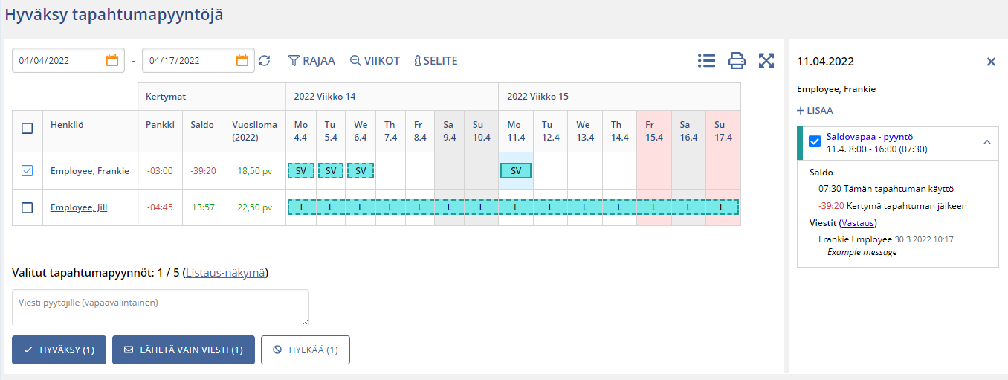Screen dimensions: 1008x380
Task: Uncheck Employee, Frankie row checkbox
Action: [x=28, y=171]
